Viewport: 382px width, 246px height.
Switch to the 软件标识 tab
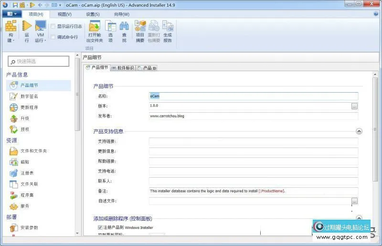click(x=123, y=68)
